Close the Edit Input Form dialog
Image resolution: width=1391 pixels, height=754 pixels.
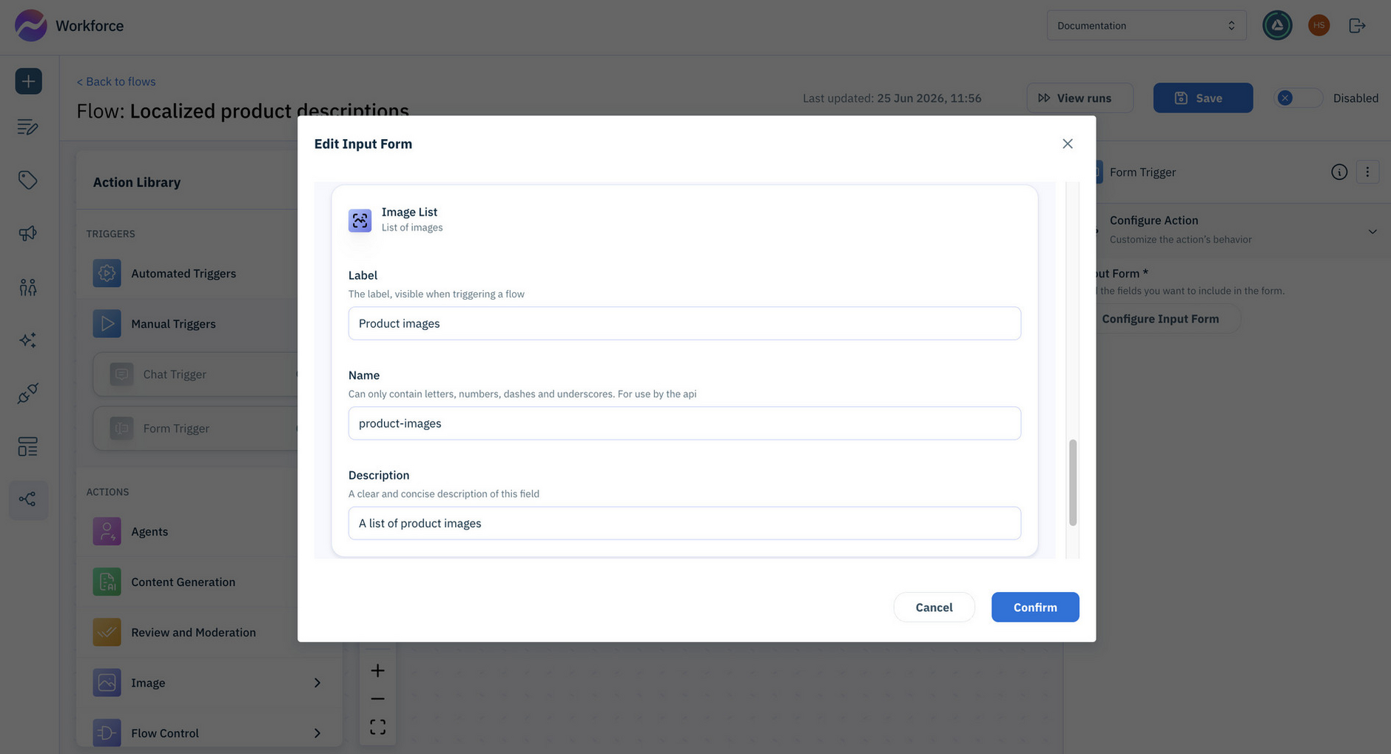coord(1068,144)
